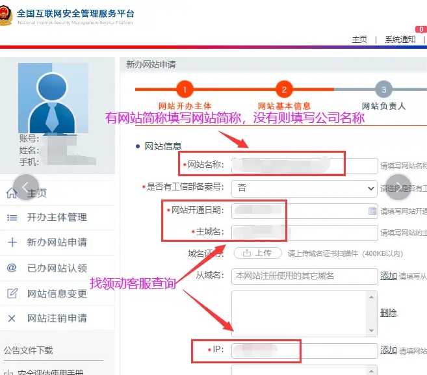Click the X icon beside 网站注销申请

point(12,318)
